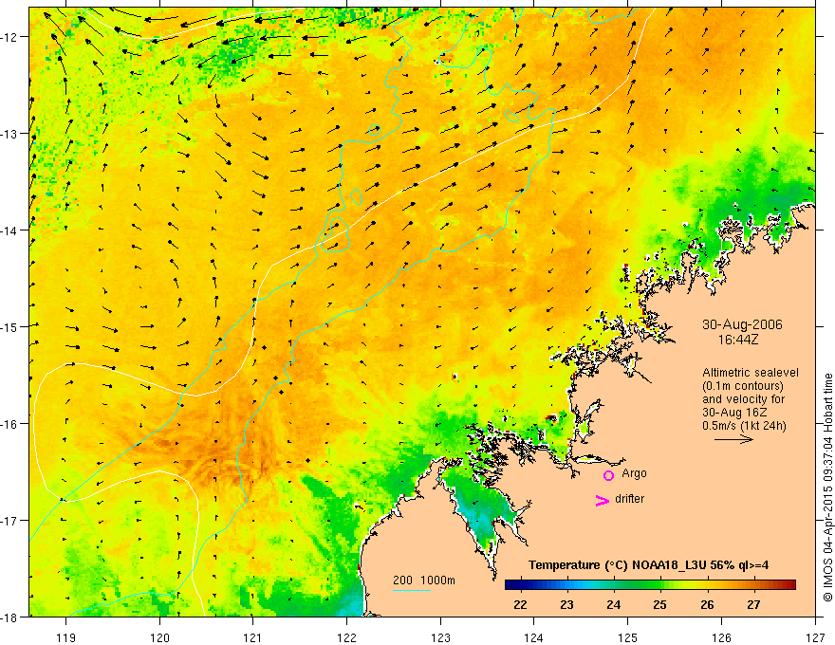Click the color bar value 24

point(614,605)
